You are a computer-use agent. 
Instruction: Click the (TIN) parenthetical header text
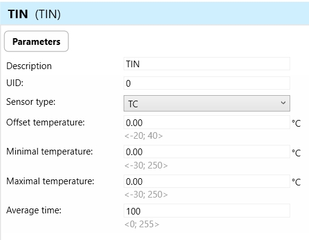pyautogui.click(x=48, y=15)
